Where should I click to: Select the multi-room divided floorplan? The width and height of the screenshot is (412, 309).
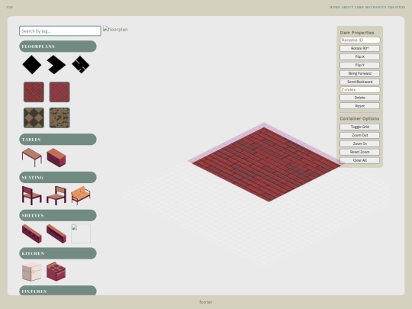(x=81, y=65)
